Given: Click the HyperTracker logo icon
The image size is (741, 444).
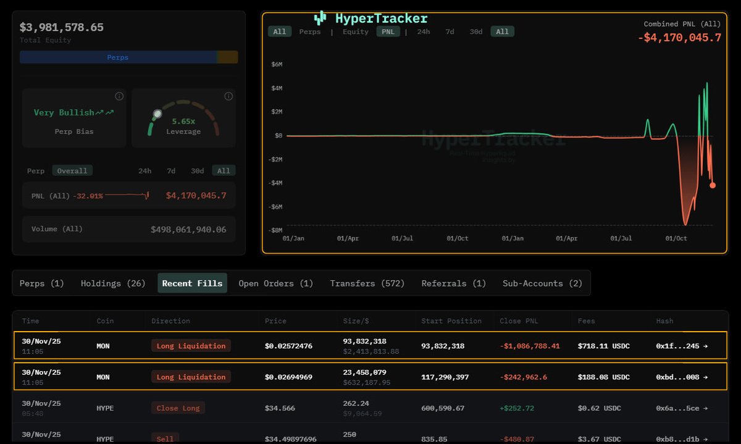Looking at the screenshot, I should click(x=319, y=18).
